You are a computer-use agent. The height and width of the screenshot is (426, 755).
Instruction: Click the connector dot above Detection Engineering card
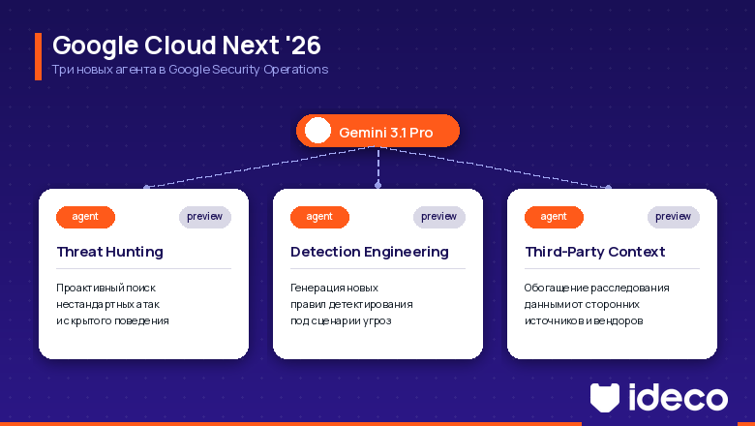point(377,184)
